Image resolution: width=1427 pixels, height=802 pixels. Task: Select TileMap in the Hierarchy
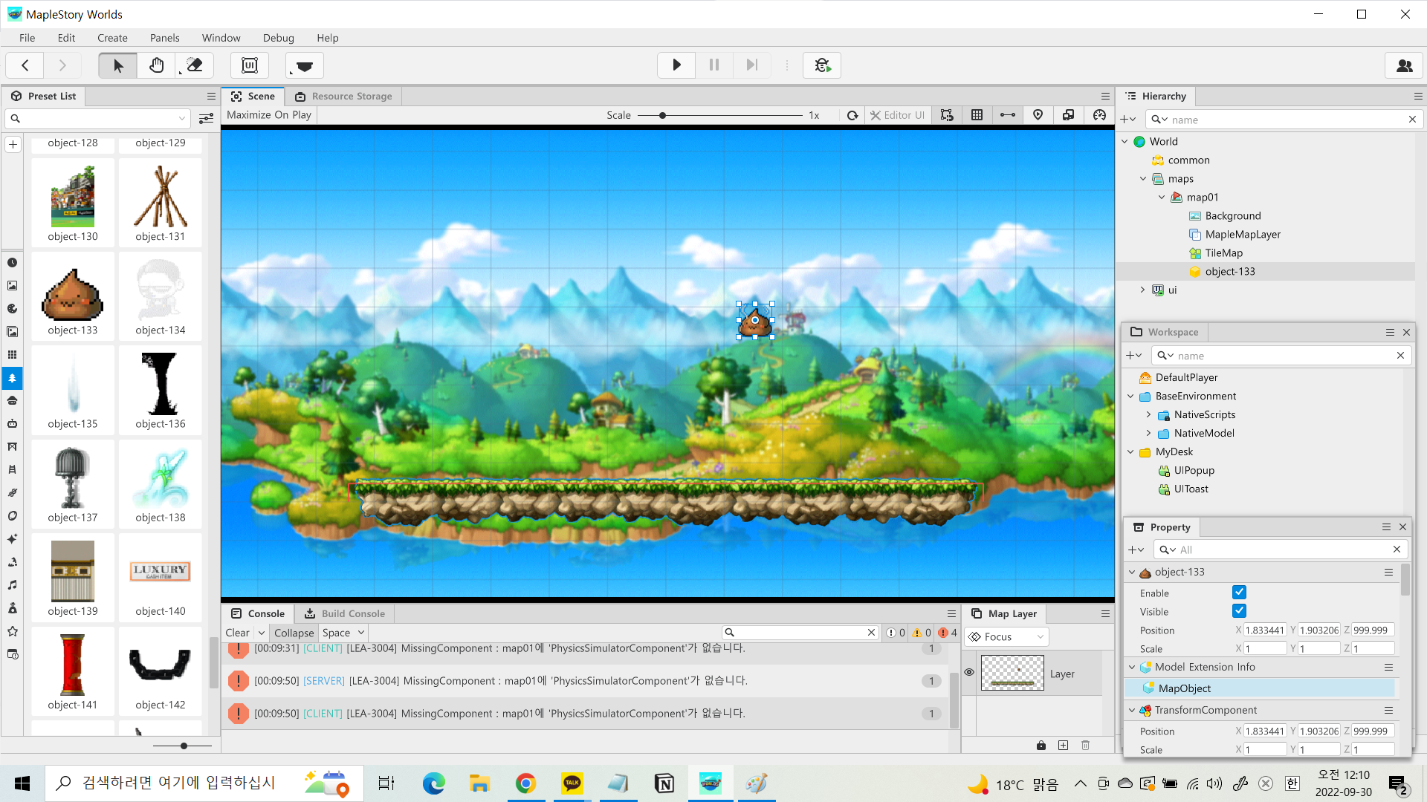click(1223, 253)
